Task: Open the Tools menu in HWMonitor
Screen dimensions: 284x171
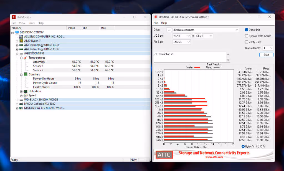Action: pos(31,23)
